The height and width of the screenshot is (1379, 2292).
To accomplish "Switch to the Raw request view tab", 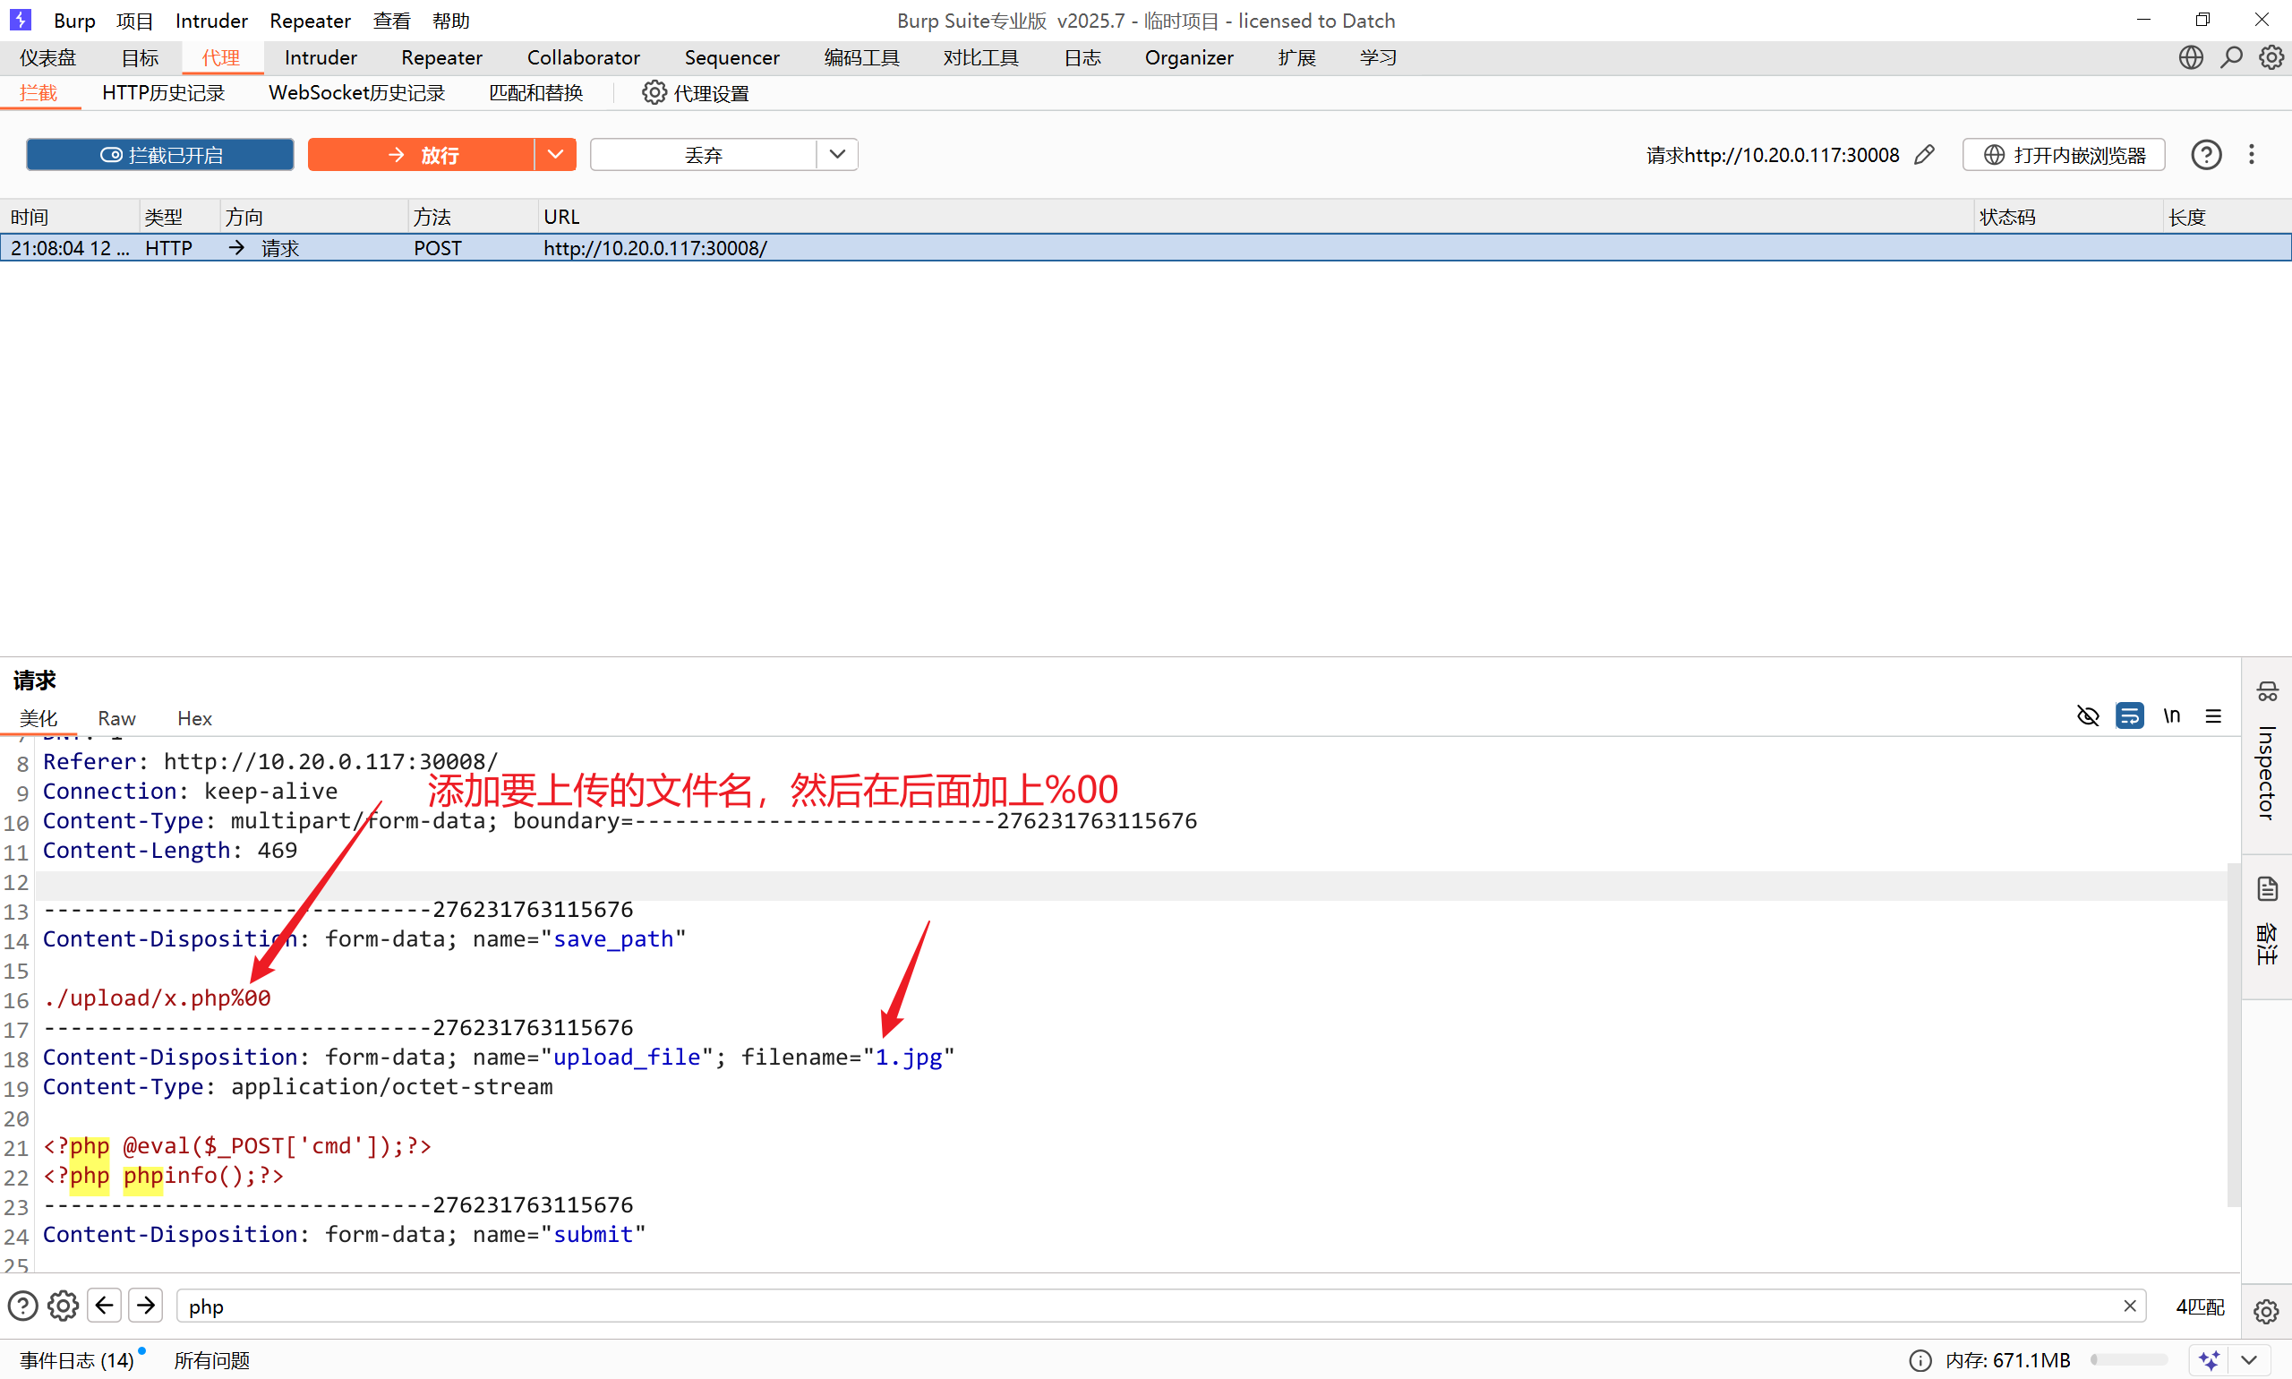I will coord(116,718).
